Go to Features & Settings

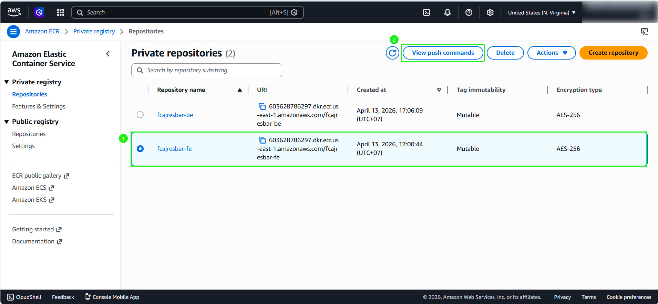pos(39,106)
